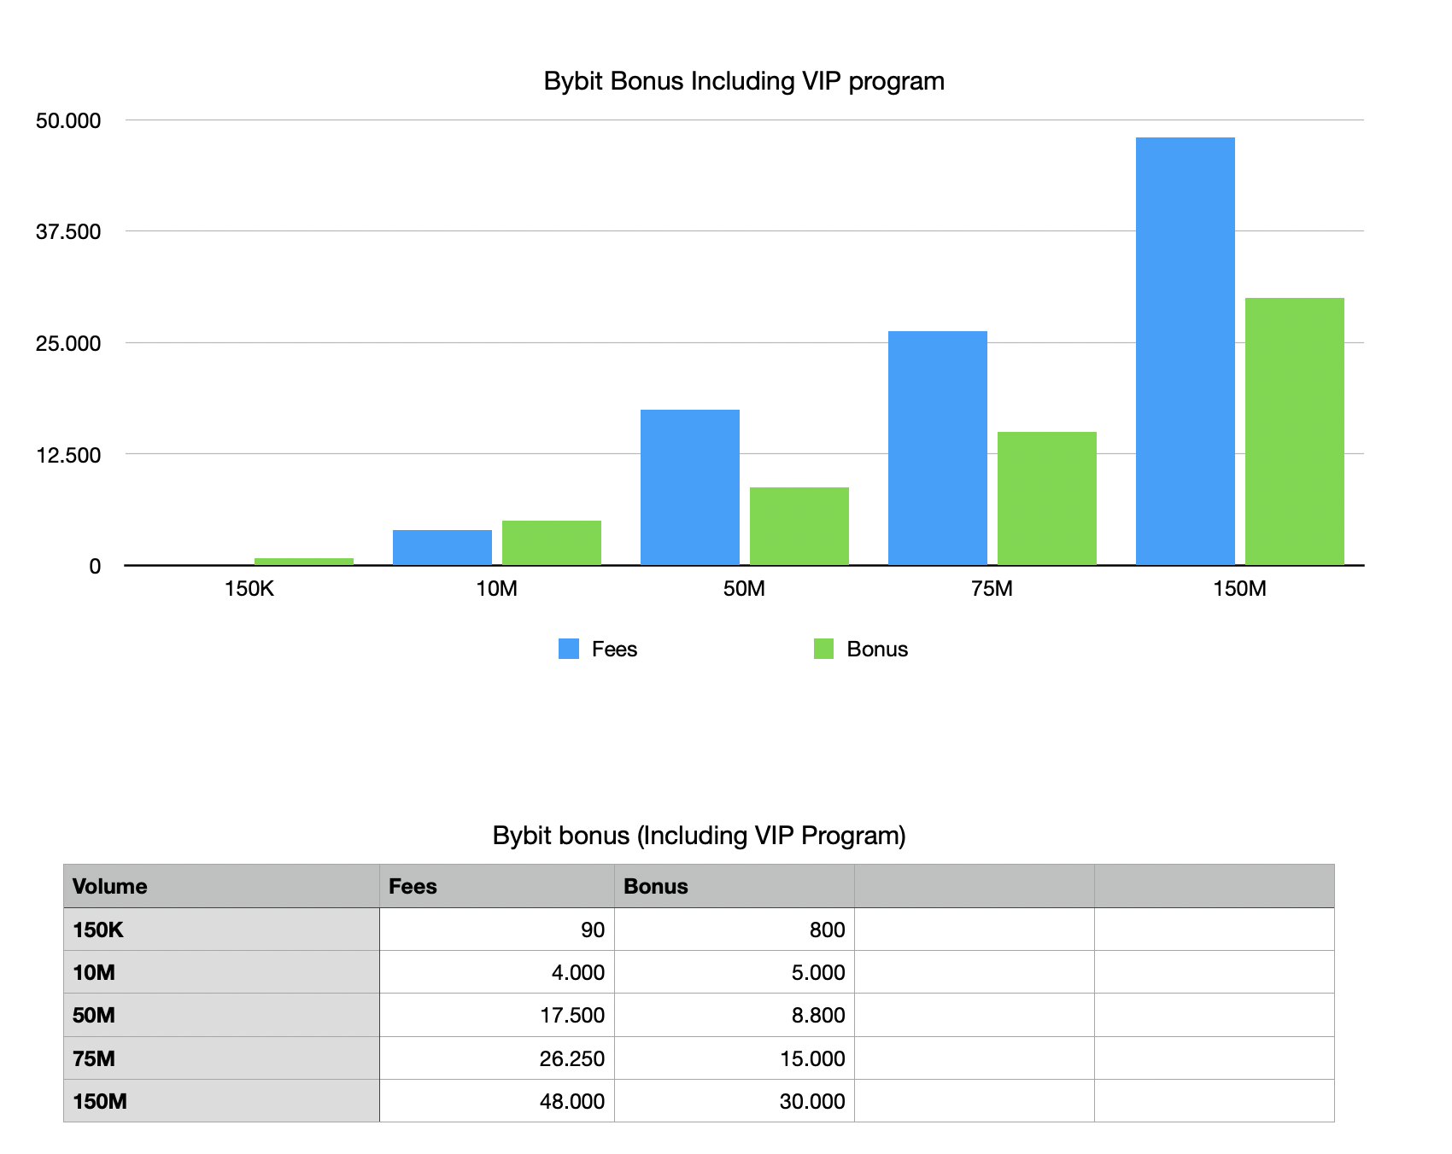Select the green Bonus bar for 150M
1452x1154 pixels.
coord(1294,431)
